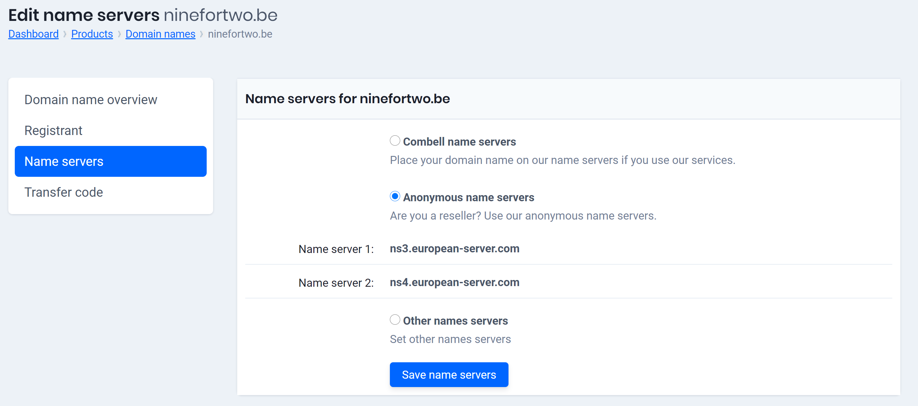Viewport: 918px width, 406px height.
Task: Open the Dashboard link
Action: pyautogui.click(x=33, y=34)
